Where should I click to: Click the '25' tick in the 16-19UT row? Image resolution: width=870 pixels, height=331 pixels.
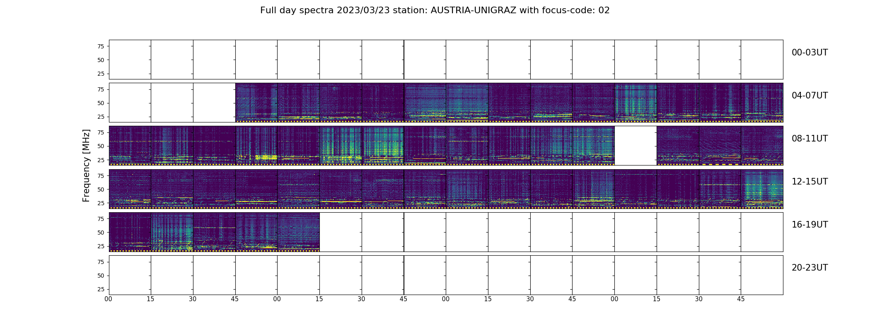tap(101, 246)
